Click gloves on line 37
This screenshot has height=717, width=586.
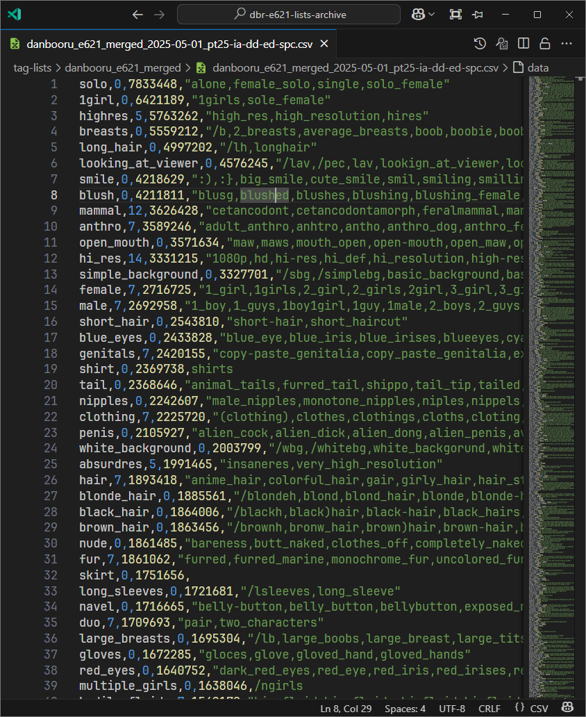tap(100, 654)
